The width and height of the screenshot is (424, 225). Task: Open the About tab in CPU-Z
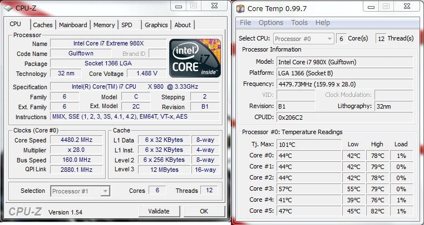(183, 25)
